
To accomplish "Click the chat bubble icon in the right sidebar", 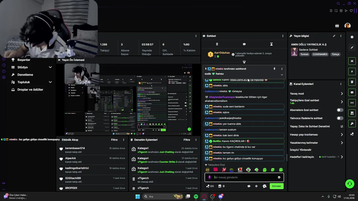I will click(352, 92).
